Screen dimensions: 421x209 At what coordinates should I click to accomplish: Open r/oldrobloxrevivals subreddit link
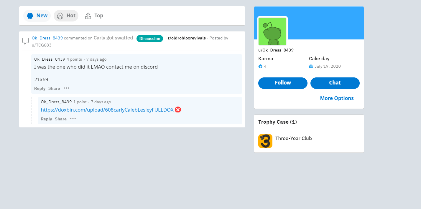click(x=187, y=38)
